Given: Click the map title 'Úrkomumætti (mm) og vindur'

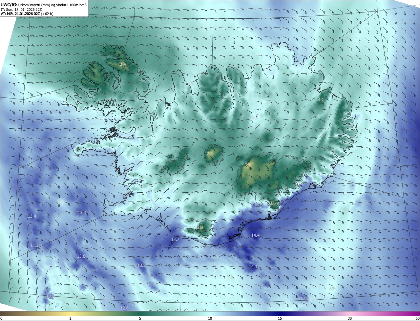Looking at the screenshot, I should coord(42,4).
